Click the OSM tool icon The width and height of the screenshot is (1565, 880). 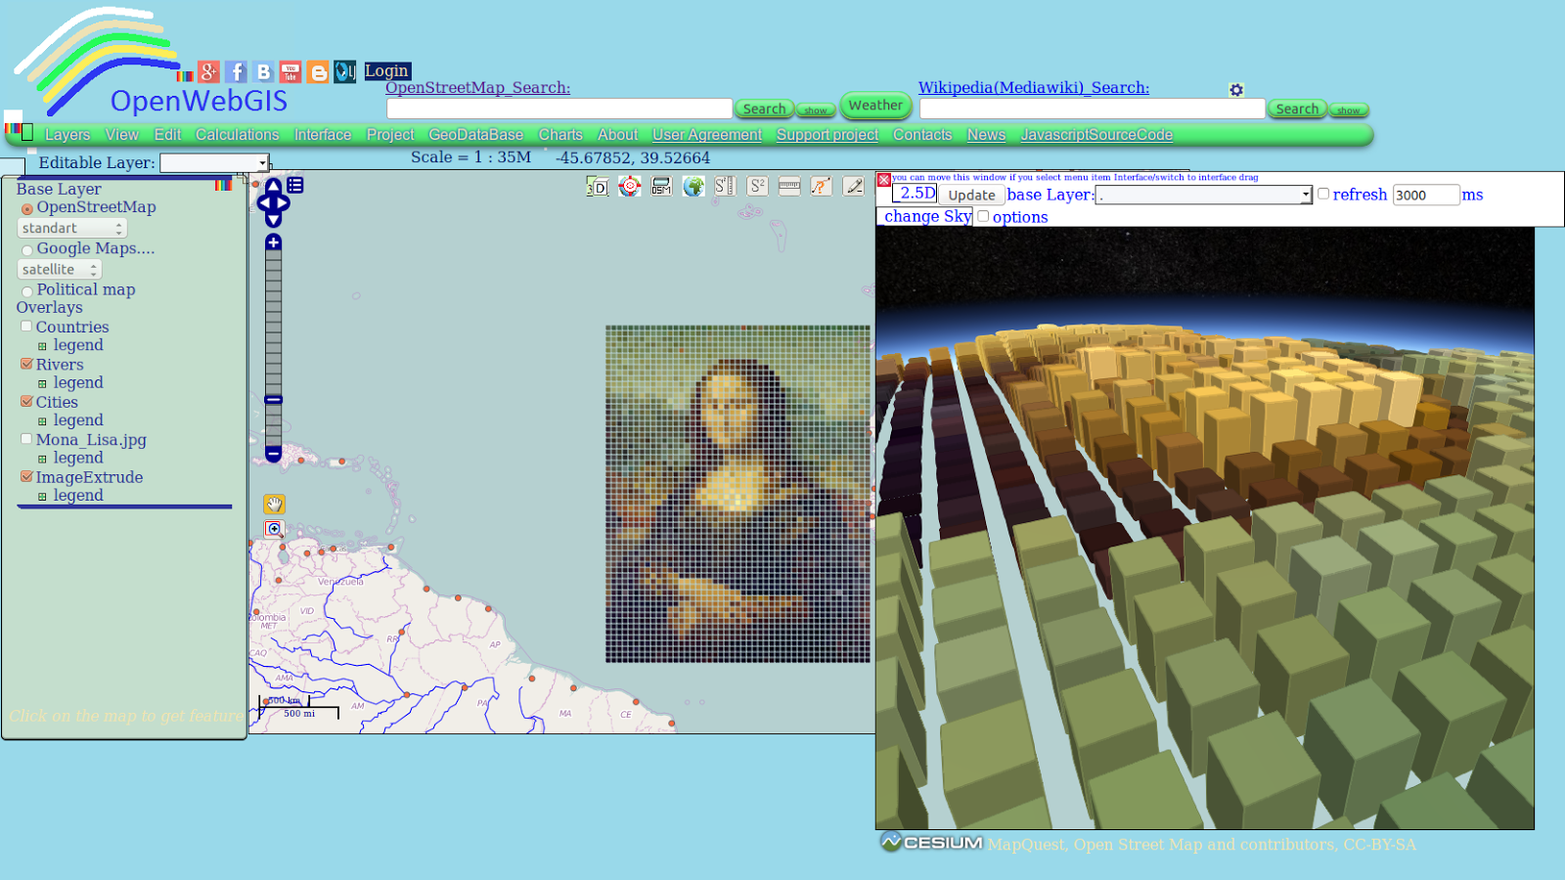click(x=662, y=187)
